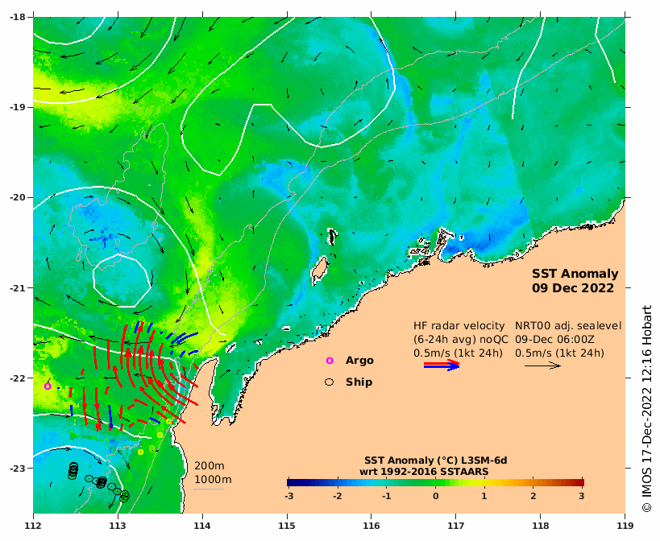Click the sea-level '0.5m/s (1kt 24h)' scale text

(x=559, y=353)
